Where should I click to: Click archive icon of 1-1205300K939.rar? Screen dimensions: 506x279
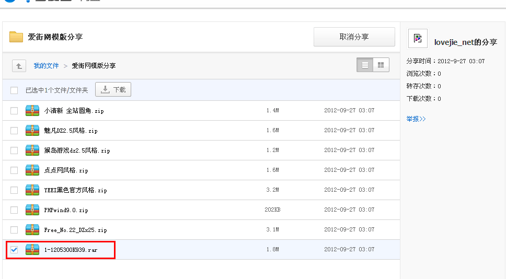(32, 250)
